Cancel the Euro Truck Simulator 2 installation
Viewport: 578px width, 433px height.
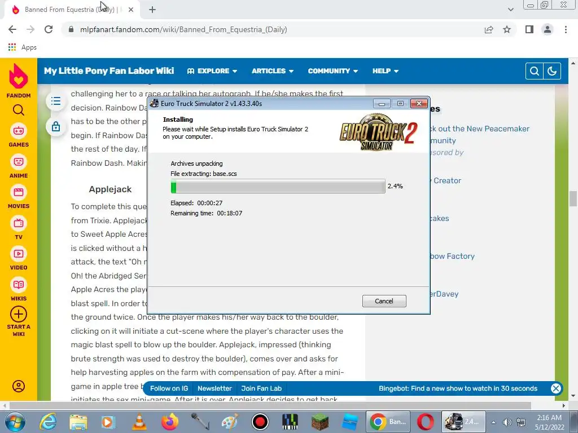pos(384,301)
